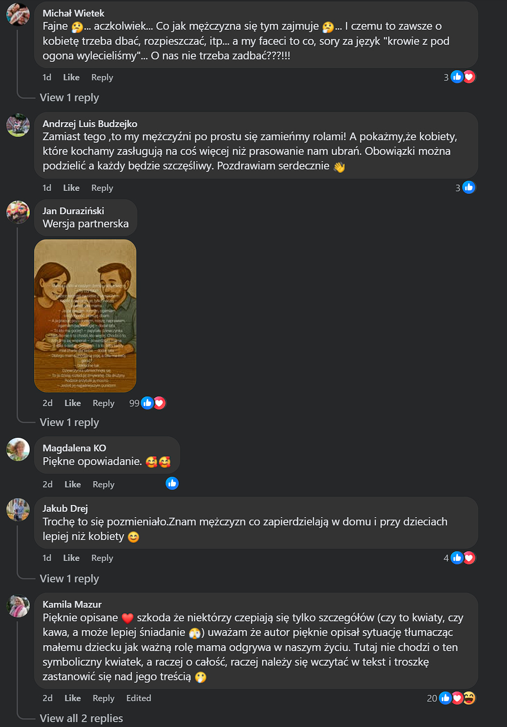Click Magdalena KO's profile picture
The image size is (507, 727).
click(x=18, y=449)
